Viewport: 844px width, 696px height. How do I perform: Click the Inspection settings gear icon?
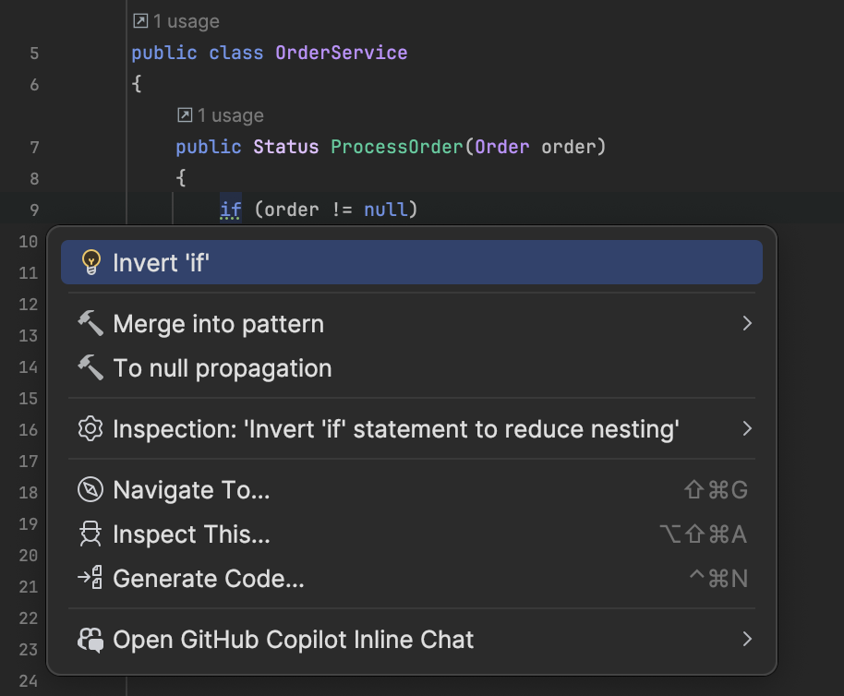(90, 429)
